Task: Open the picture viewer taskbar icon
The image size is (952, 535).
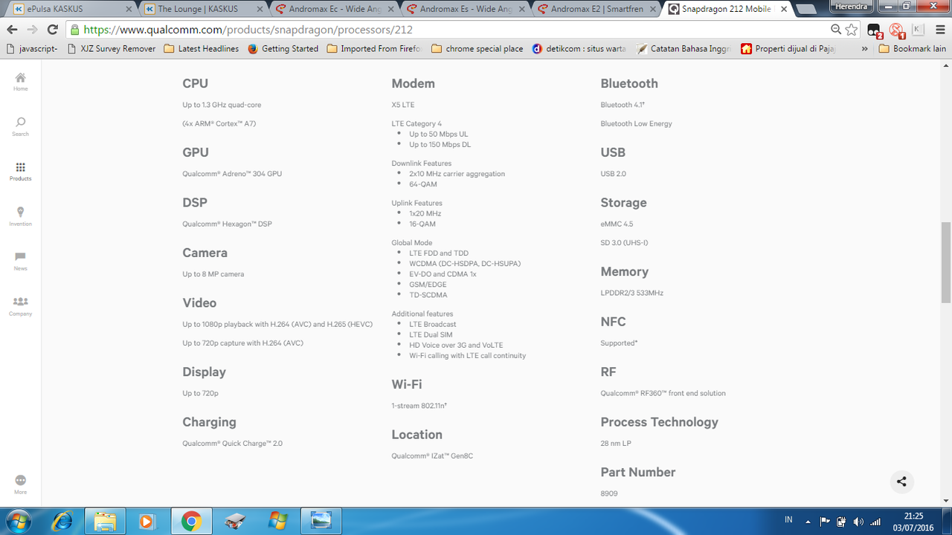Action: click(322, 521)
